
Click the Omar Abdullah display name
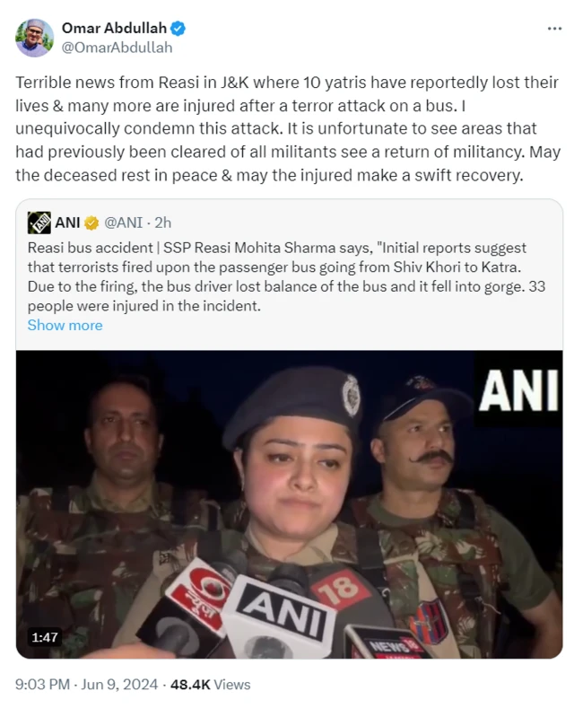114,28
